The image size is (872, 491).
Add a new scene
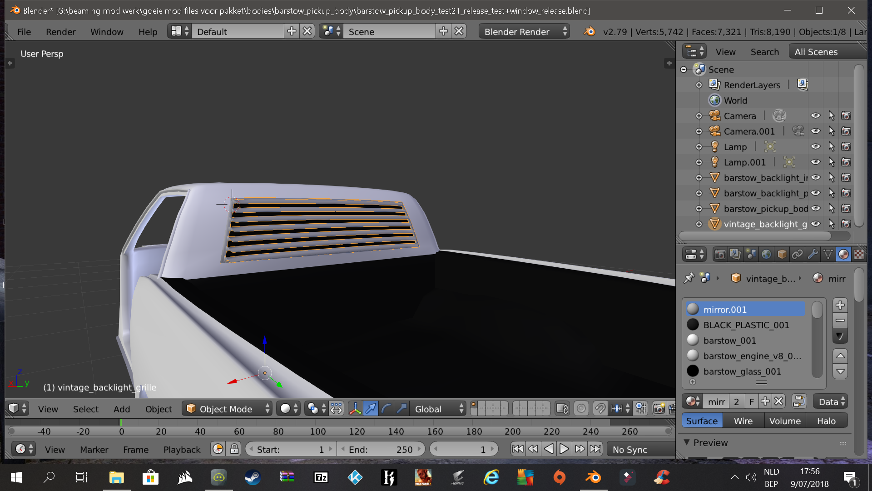point(443,31)
